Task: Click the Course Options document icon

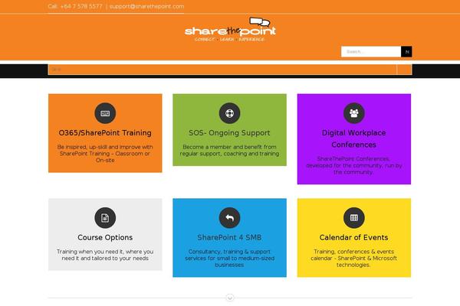Action: pyautogui.click(x=105, y=217)
